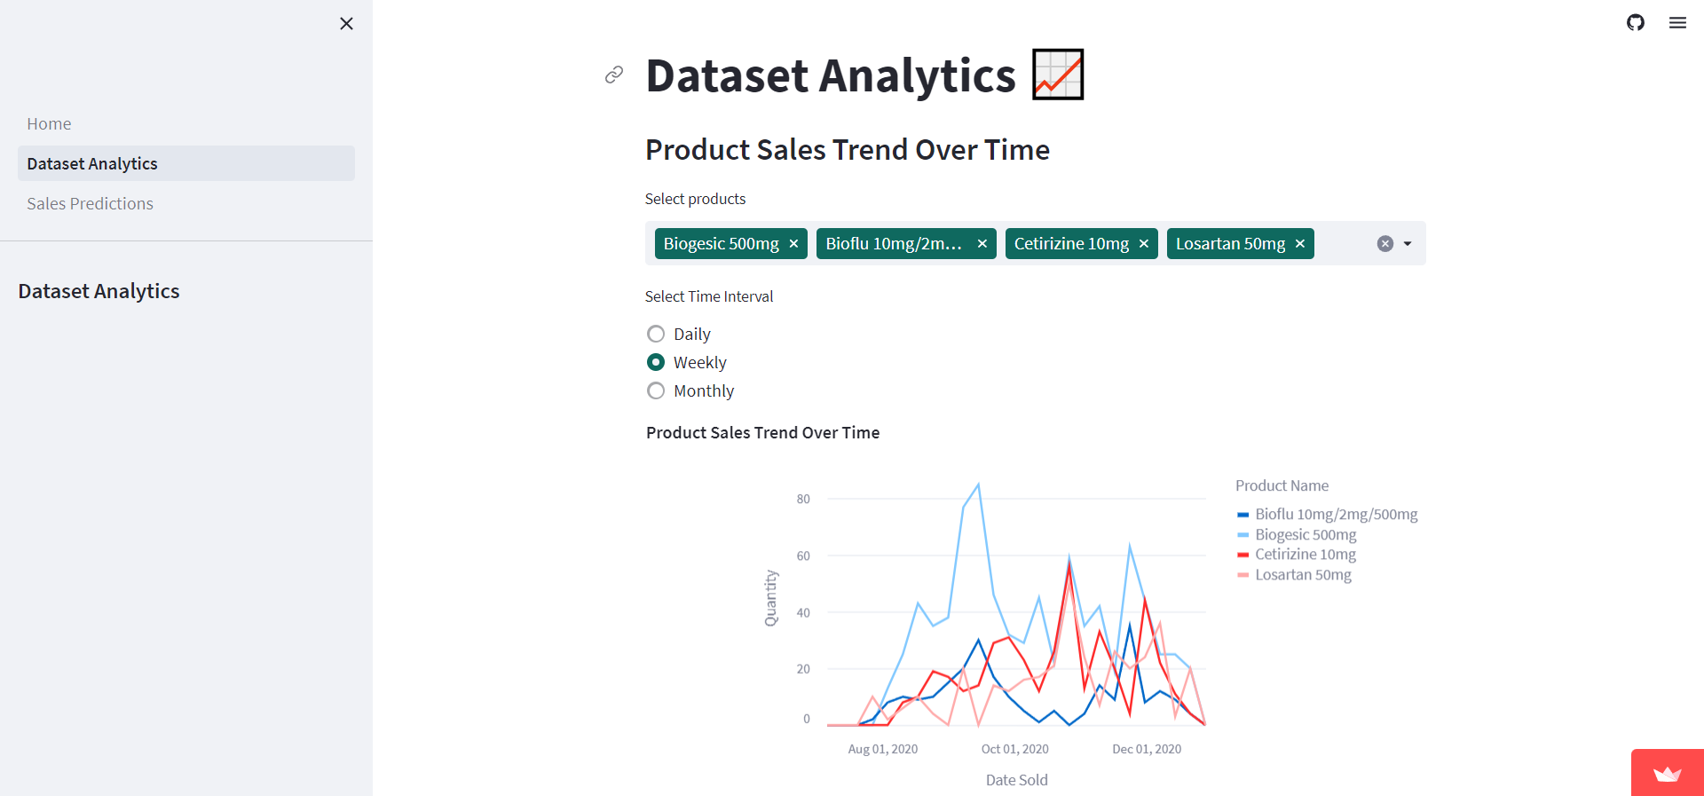Open the hamburger main menu
This screenshot has width=1704, height=796.
1677,22
